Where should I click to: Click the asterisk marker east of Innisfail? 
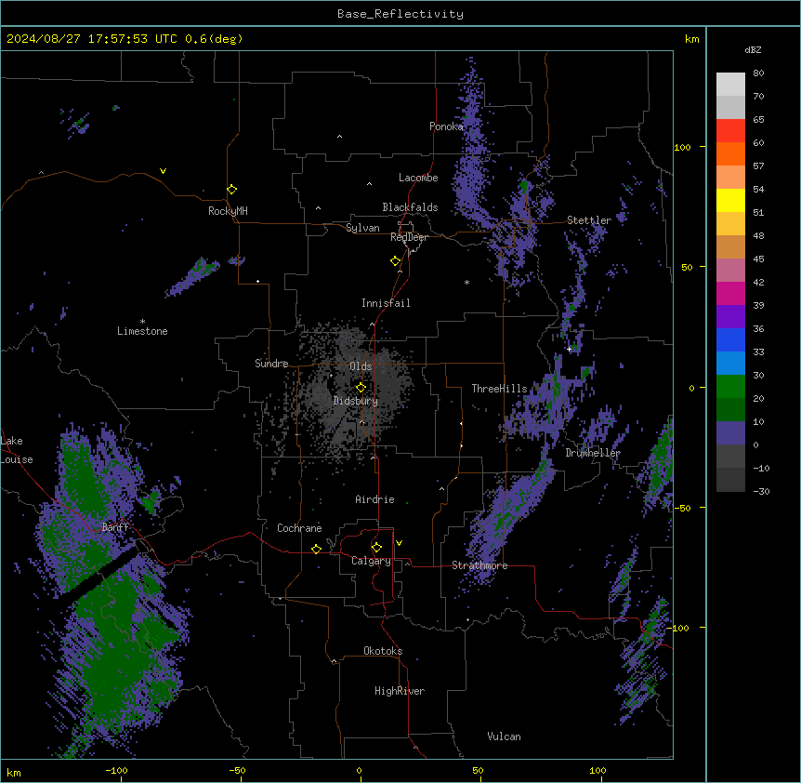pos(466,282)
